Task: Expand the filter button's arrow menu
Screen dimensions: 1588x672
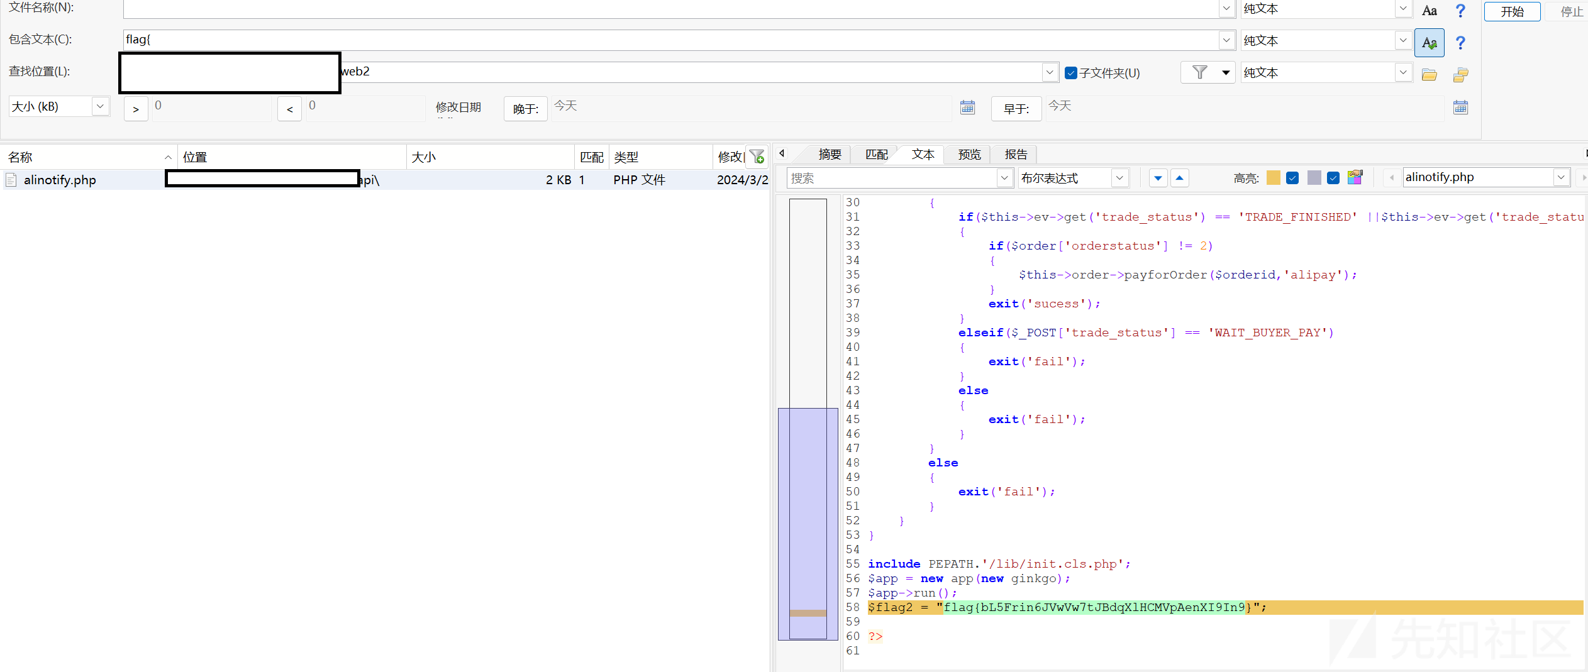Action: pyautogui.click(x=1226, y=73)
